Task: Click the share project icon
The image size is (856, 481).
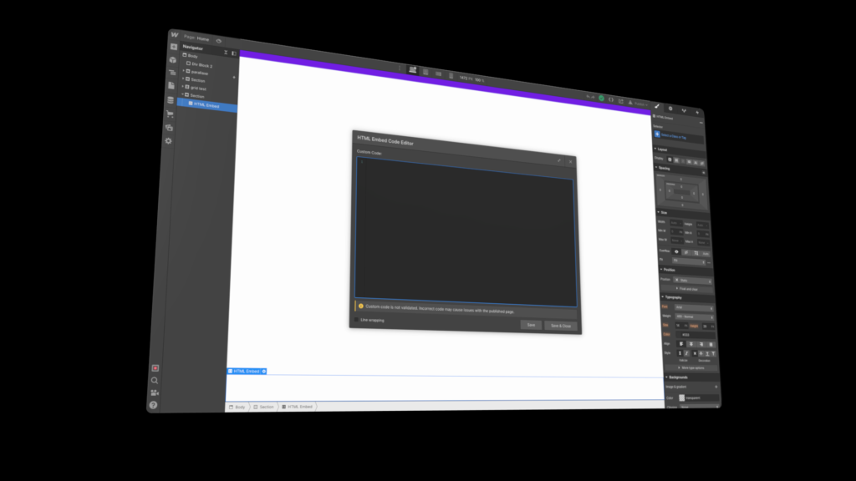Action: pyautogui.click(x=621, y=101)
